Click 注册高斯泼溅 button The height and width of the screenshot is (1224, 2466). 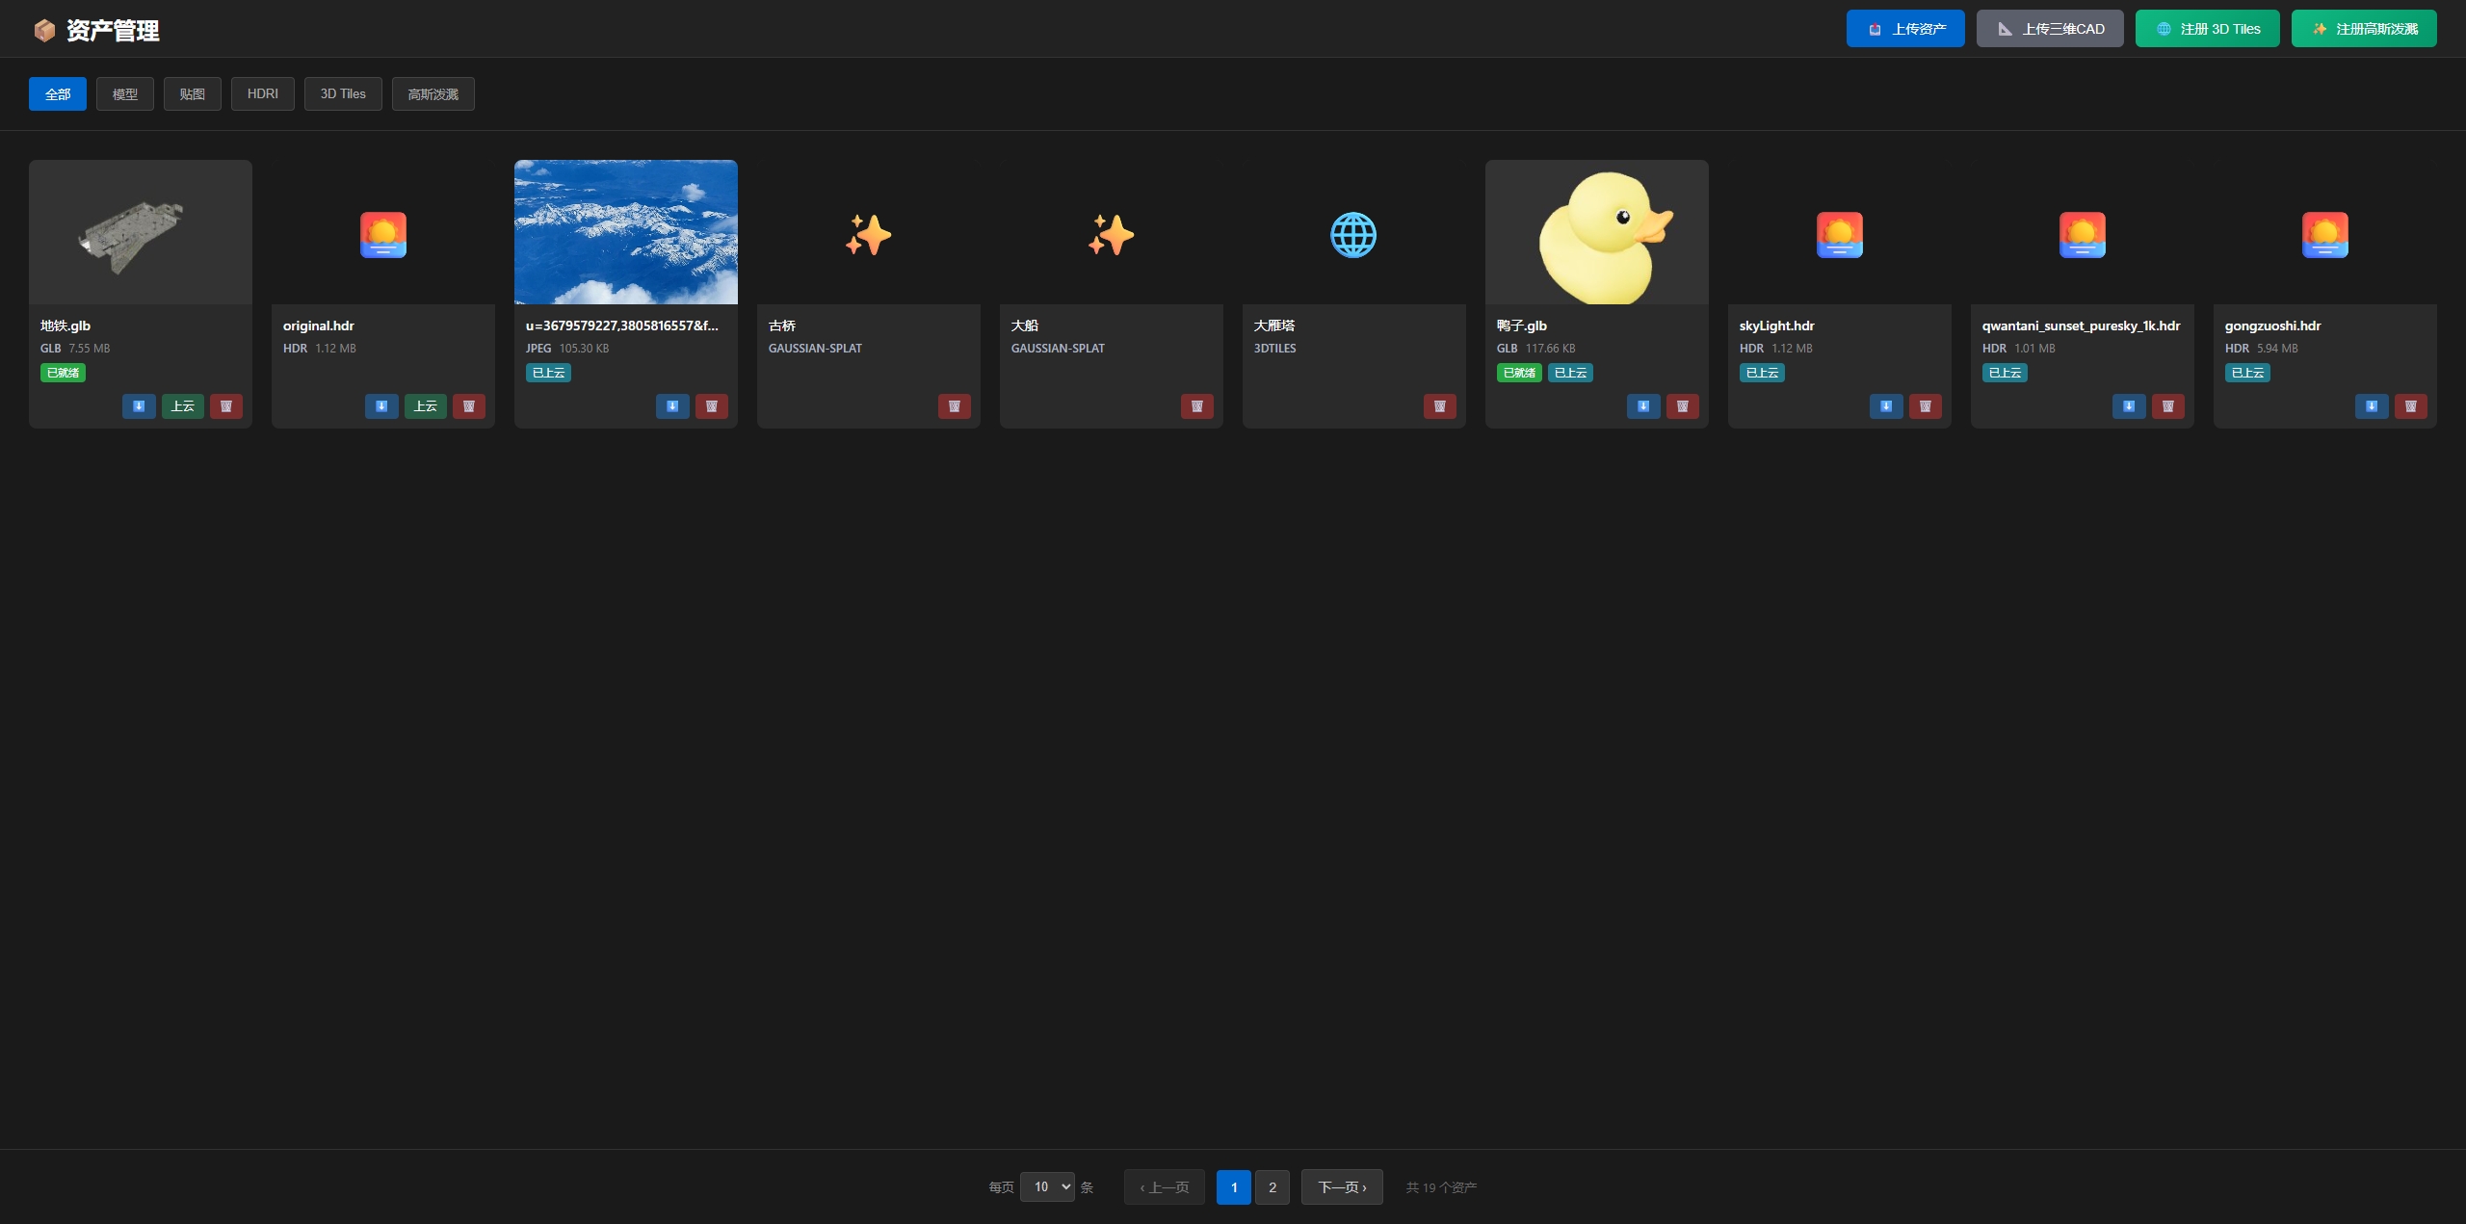(2364, 29)
